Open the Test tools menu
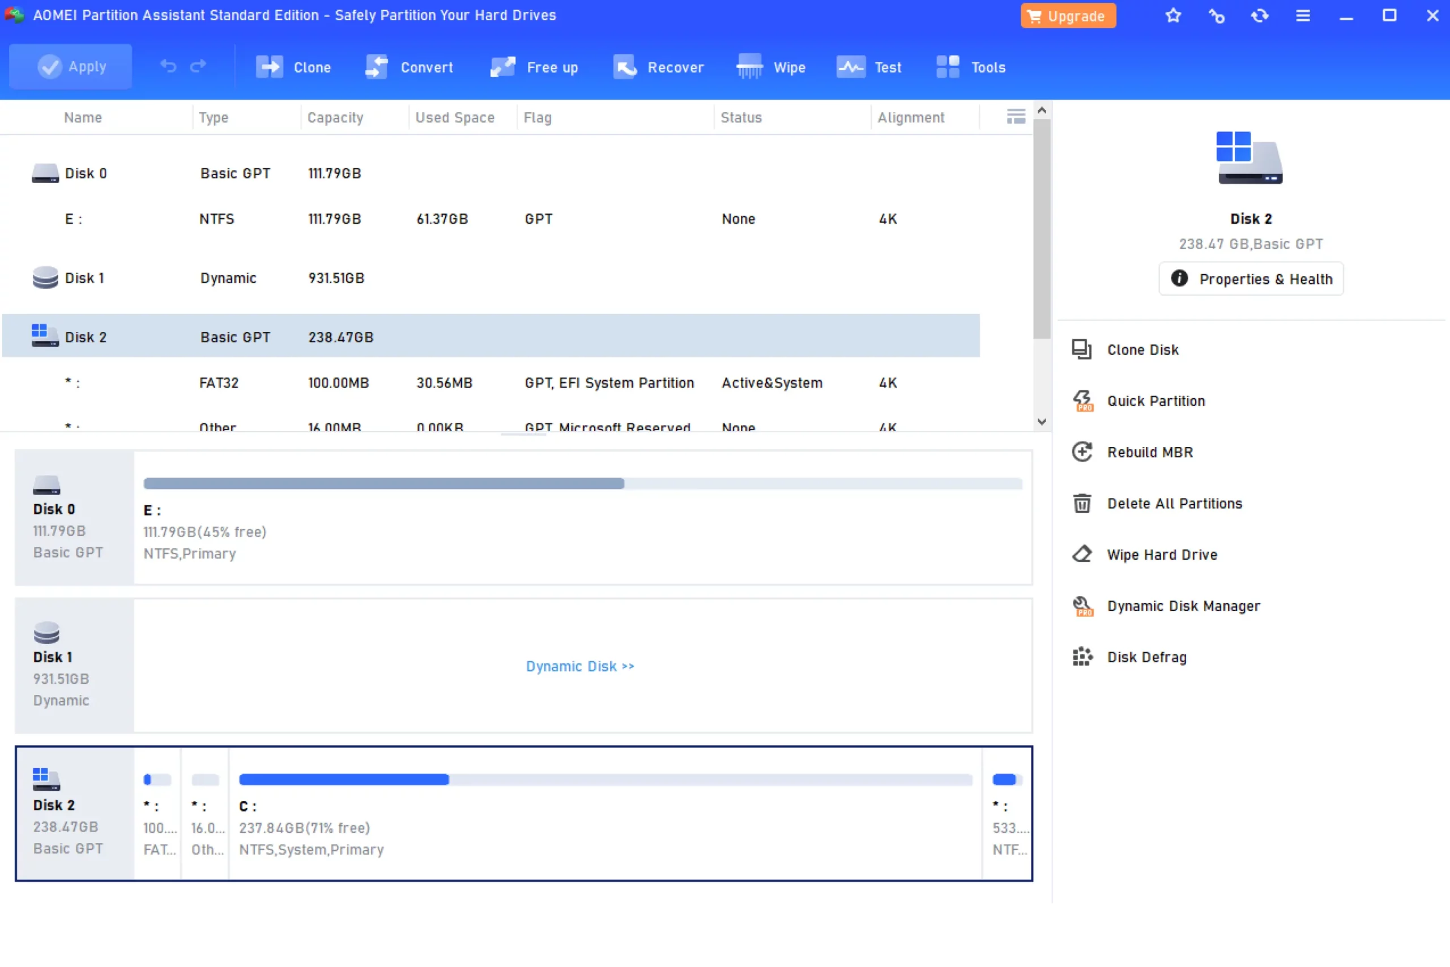 (869, 67)
